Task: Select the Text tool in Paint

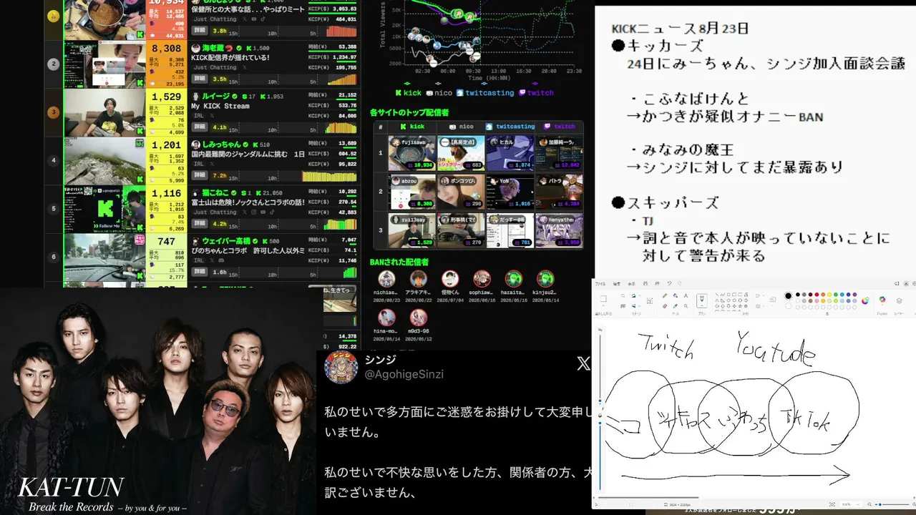Action: point(685,295)
